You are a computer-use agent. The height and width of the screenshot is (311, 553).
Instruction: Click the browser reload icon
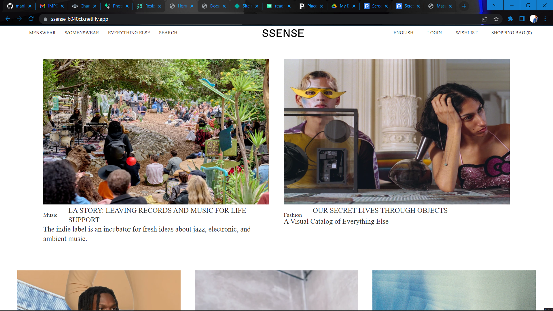coord(31,19)
